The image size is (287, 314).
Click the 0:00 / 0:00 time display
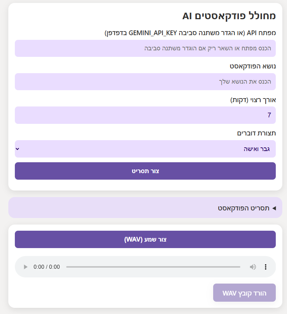(47, 267)
